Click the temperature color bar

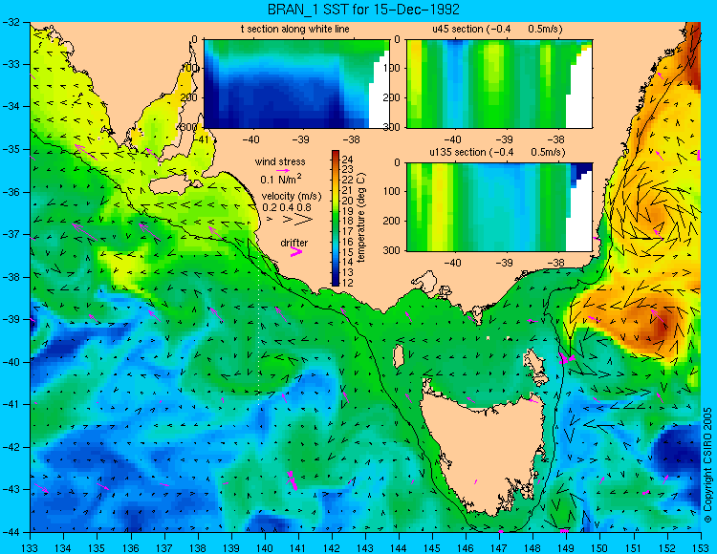[x=336, y=218]
